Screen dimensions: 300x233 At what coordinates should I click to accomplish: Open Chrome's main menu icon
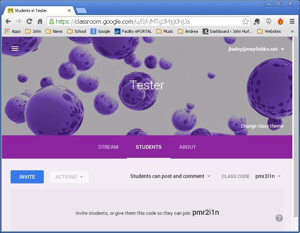(x=292, y=22)
